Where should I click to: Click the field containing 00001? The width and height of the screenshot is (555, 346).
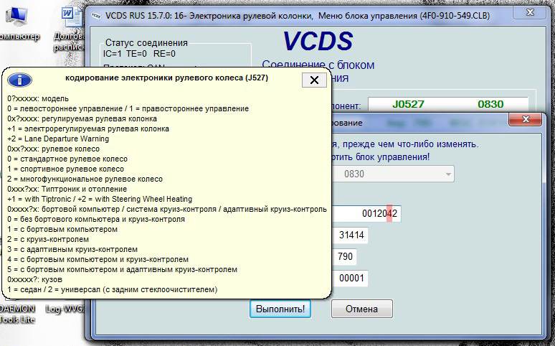click(350, 278)
